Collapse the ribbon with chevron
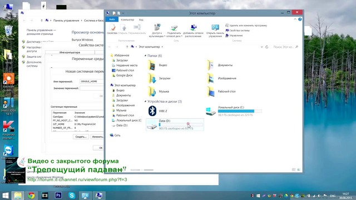The image size is (356, 200). click(295, 19)
